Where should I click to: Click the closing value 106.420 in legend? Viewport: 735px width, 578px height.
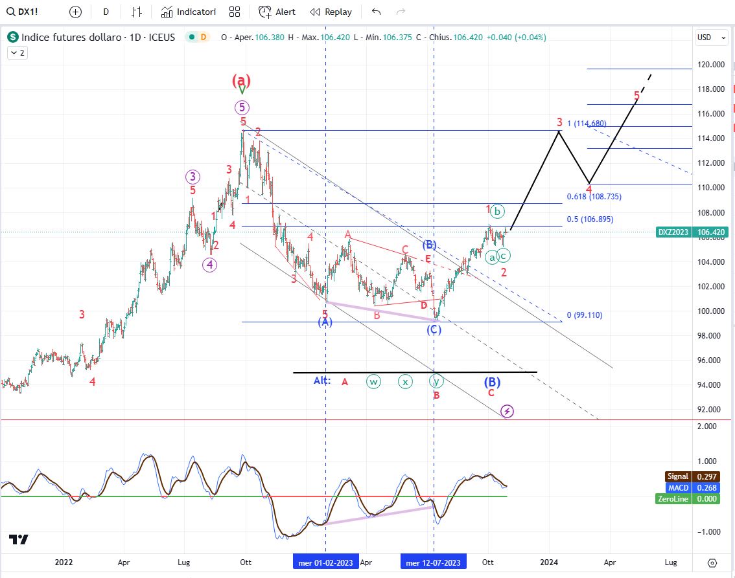(468, 38)
